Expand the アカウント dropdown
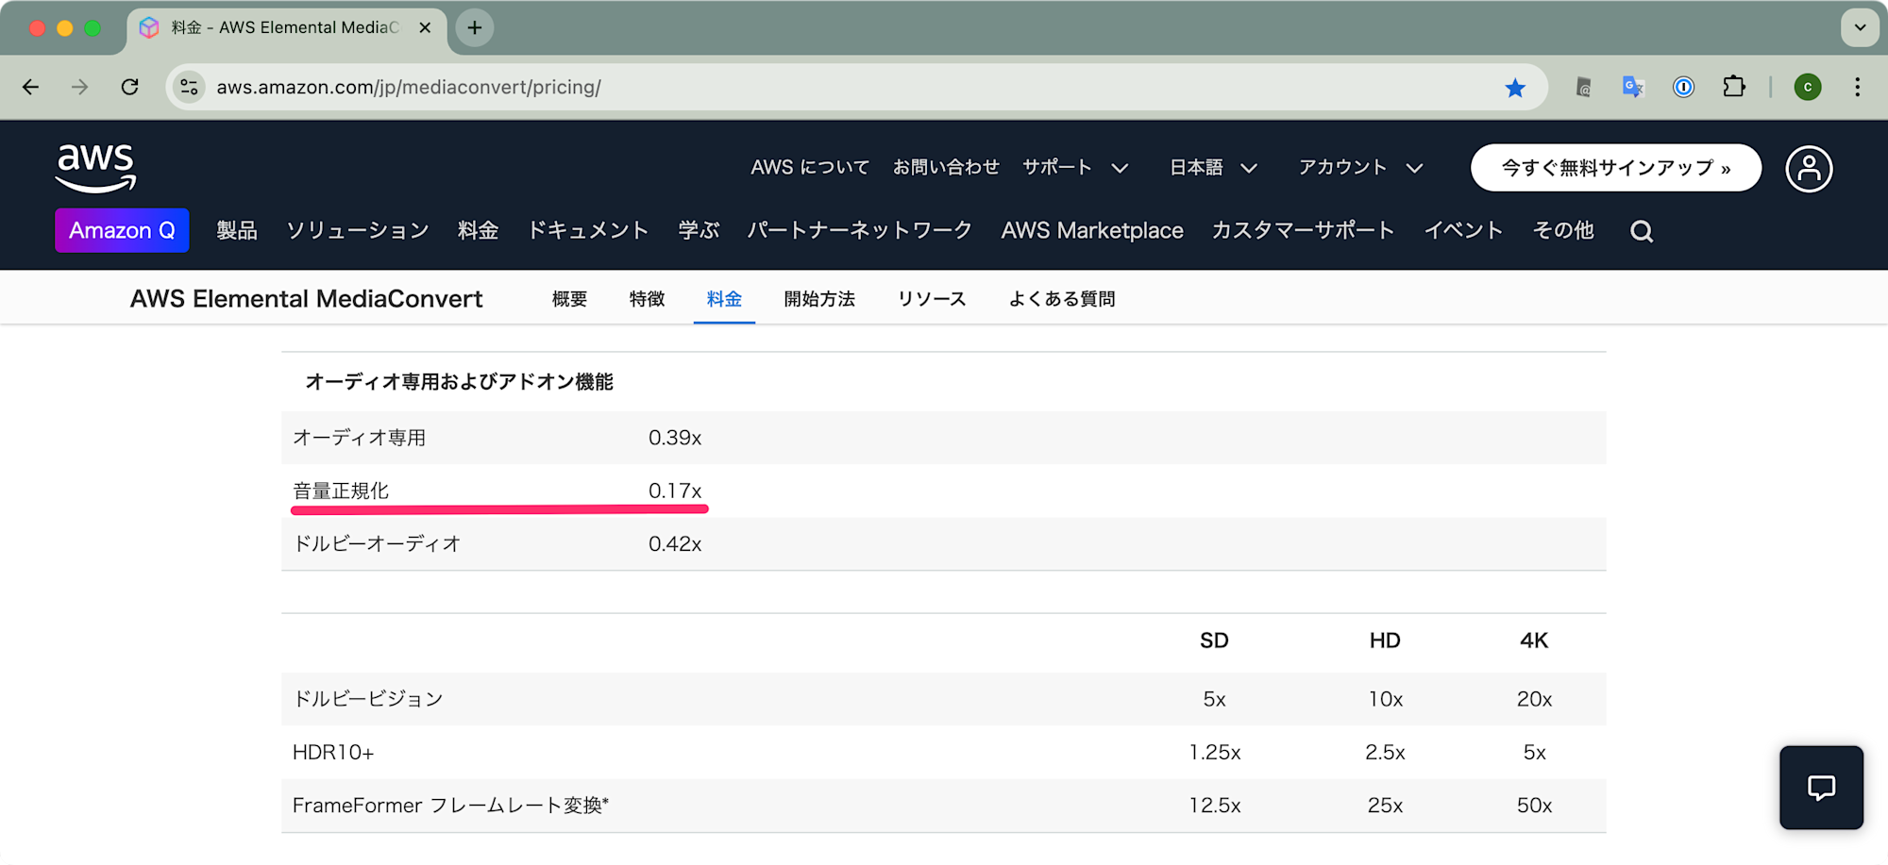The width and height of the screenshot is (1888, 865). tap(1360, 168)
